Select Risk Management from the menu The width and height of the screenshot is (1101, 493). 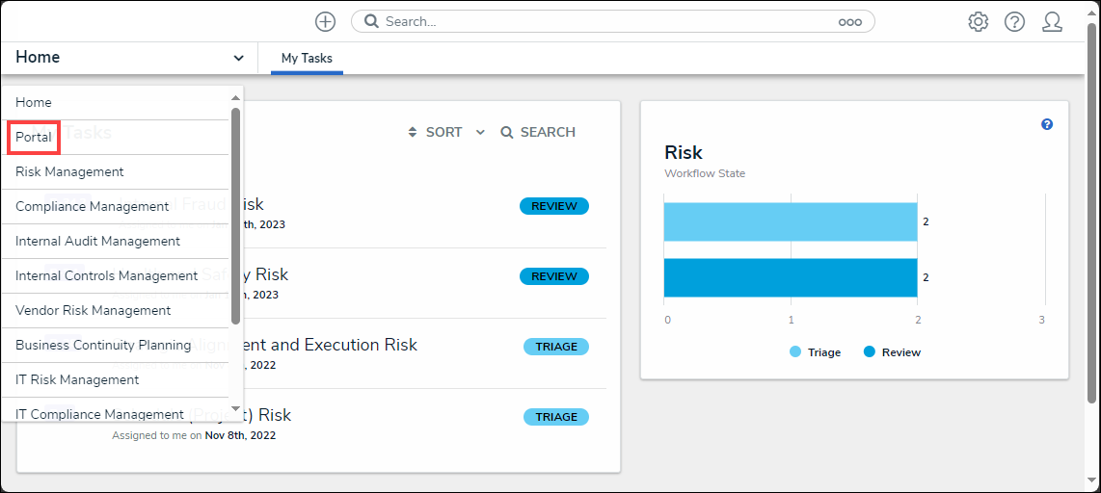point(69,172)
